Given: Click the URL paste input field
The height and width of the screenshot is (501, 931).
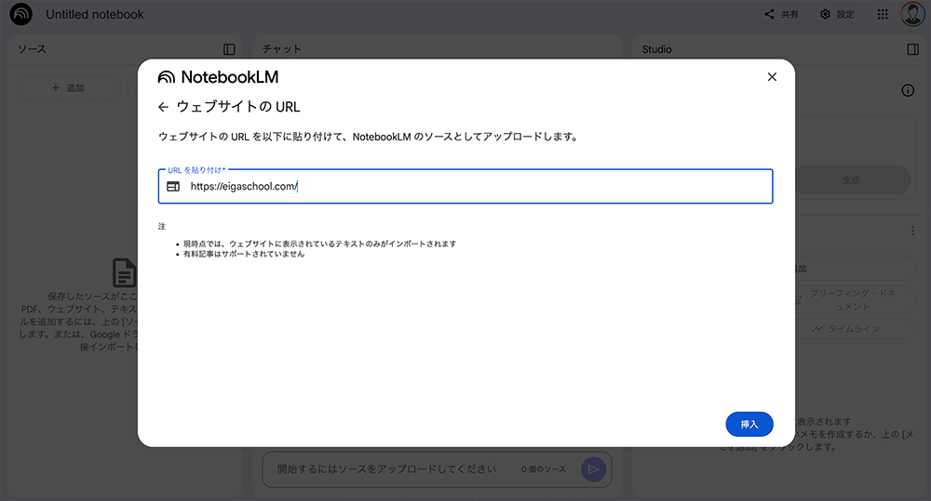Looking at the screenshot, I should [x=465, y=186].
